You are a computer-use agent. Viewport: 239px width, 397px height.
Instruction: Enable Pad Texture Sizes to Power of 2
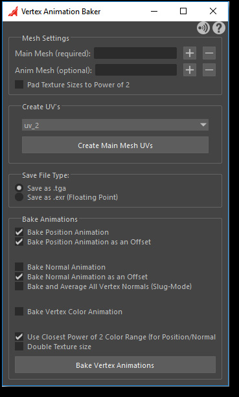click(19, 85)
